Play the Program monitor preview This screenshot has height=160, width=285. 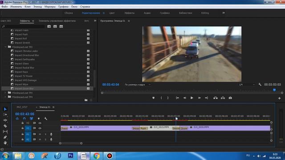tap(192, 98)
